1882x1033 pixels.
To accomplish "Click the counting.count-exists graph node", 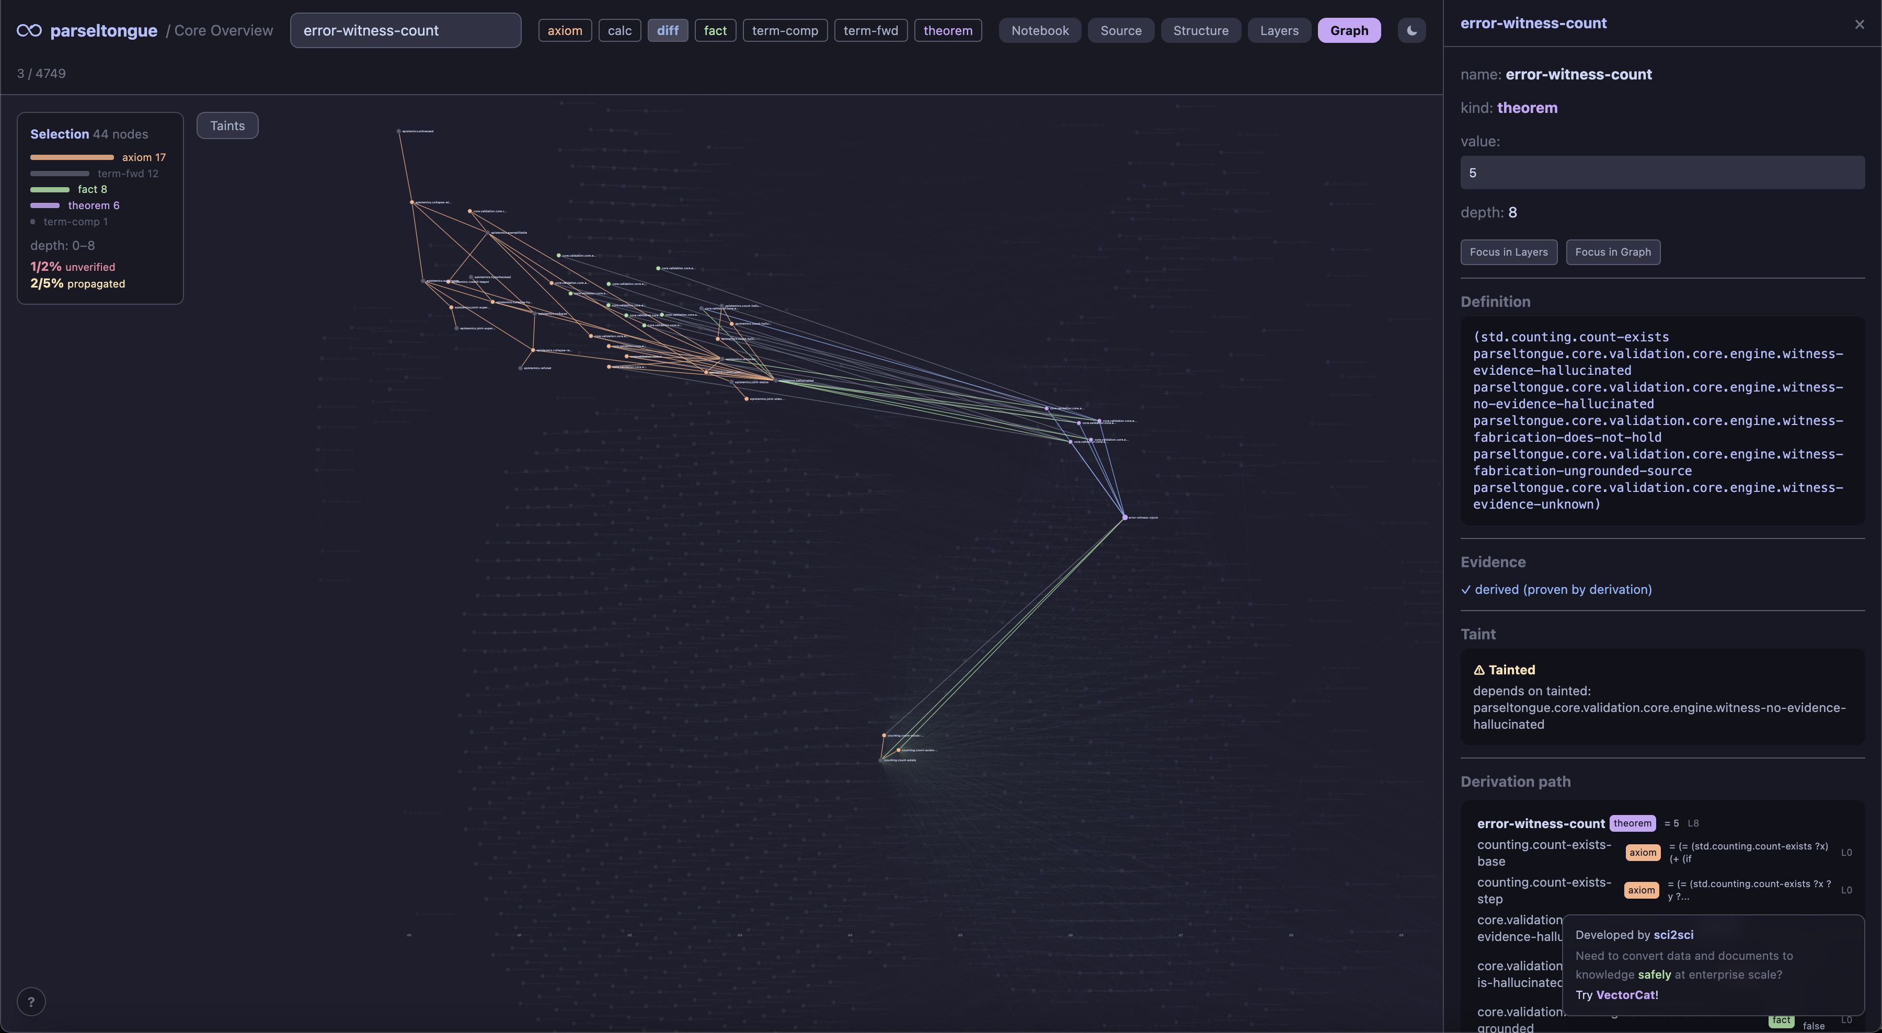I will point(881,760).
